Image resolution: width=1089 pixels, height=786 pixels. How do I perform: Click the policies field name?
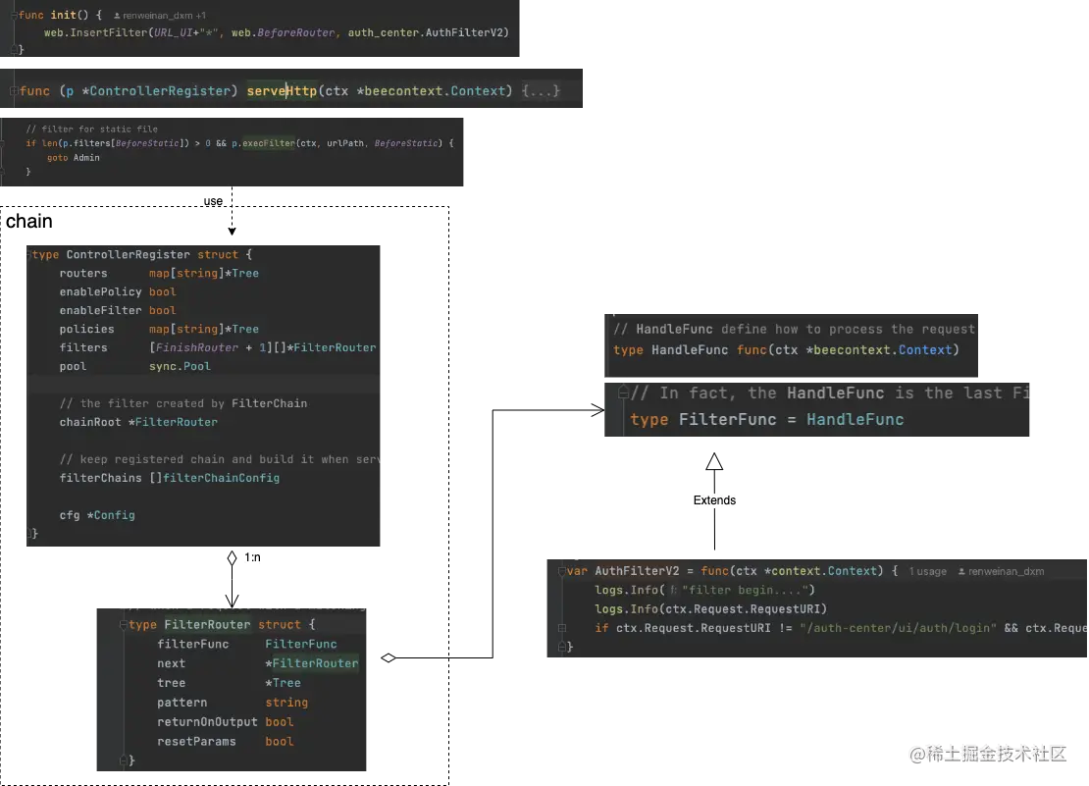coord(86,329)
